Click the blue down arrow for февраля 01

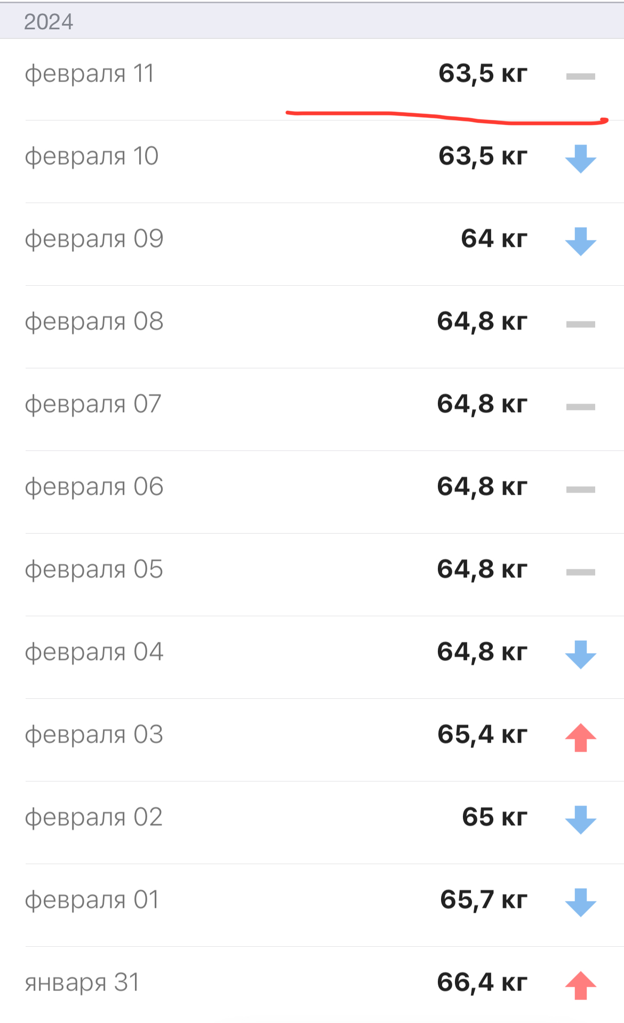coord(580,902)
